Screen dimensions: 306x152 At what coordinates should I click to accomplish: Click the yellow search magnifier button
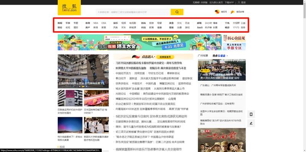(x=177, y=12)
